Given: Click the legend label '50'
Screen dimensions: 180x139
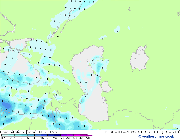Looking at the screenshot, I should click(x=88, y=138).
